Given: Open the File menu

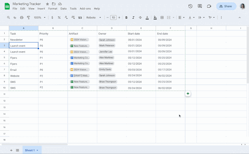Looking at the screenshot, I should pos(15,9).
